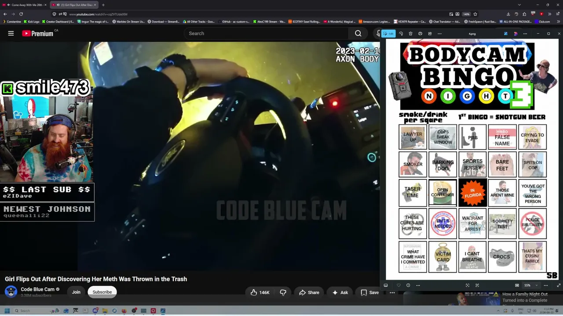This screenshot has height=316, width=563.
Task: Dislike the video with thumbs down
Action: [283, 293]
